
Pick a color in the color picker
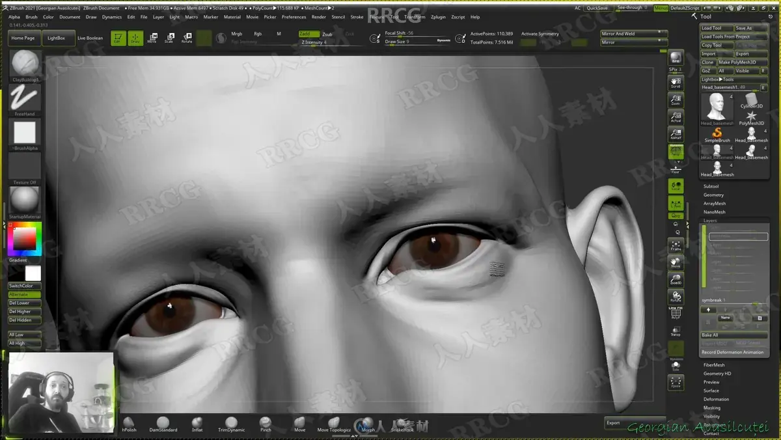coord(25,239)
